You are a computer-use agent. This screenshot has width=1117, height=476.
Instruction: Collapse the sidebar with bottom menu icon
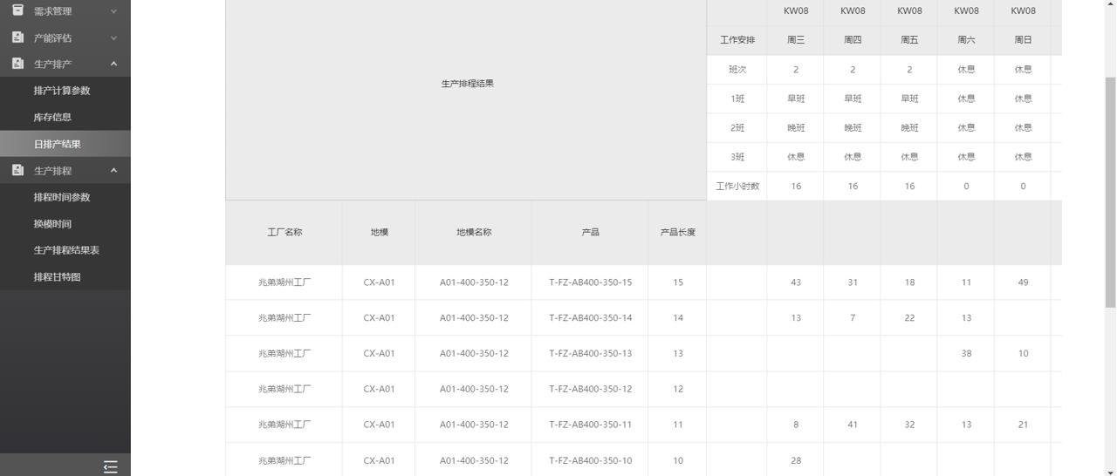[110, 466]
